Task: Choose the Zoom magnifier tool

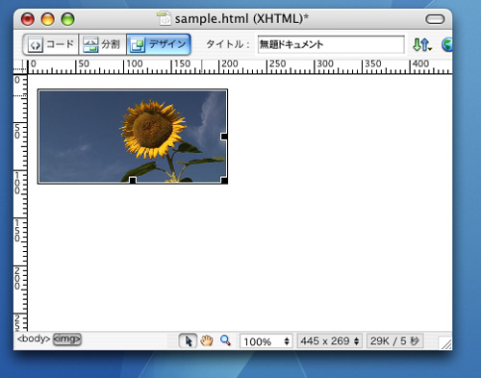Action: click(x=225, y=340)
